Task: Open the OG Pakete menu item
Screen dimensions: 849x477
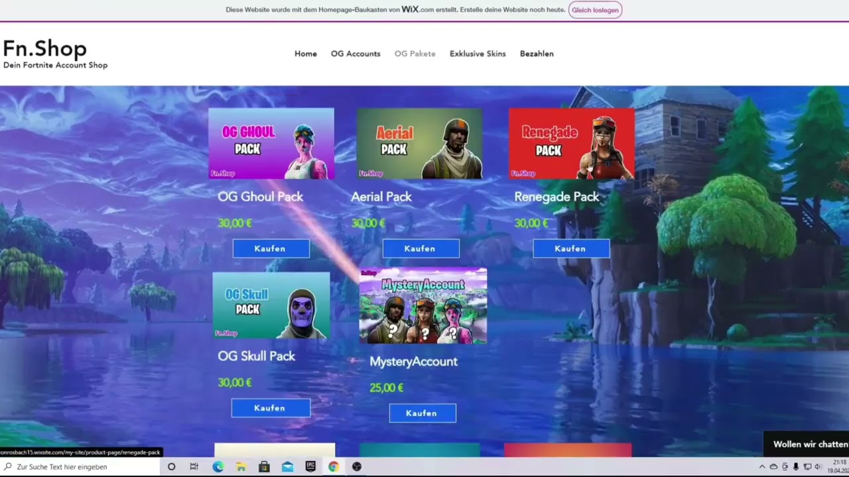Action: [x=415, y=54]
